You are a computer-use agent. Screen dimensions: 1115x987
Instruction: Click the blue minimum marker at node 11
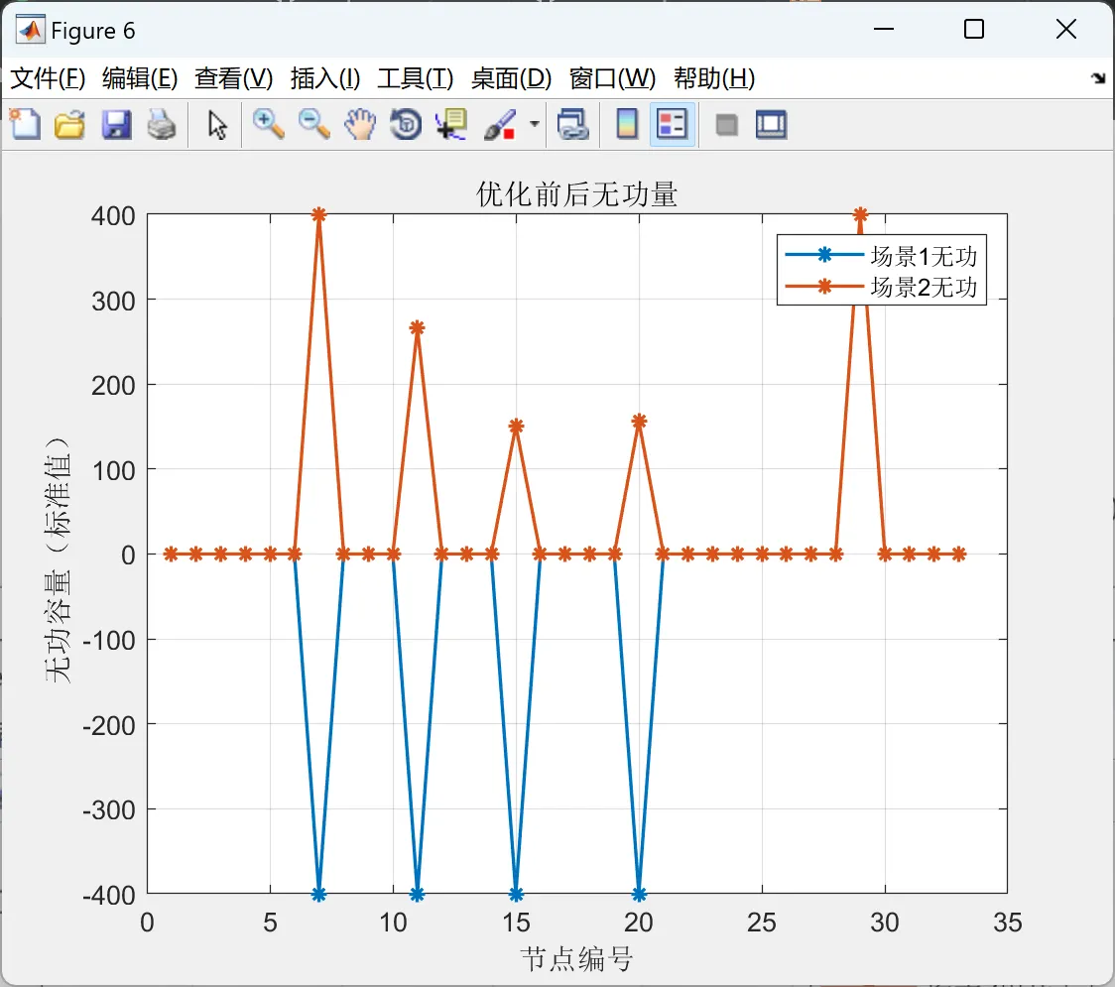coord(418,894)
